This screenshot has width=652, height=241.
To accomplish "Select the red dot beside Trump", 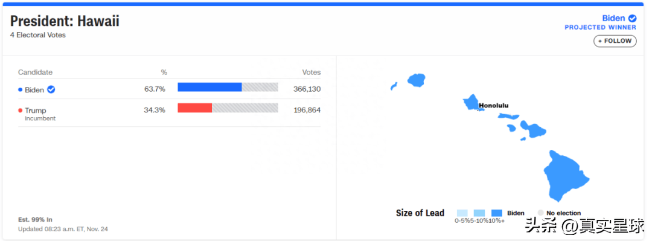I will pyautogui.click(x=21, y=111).
